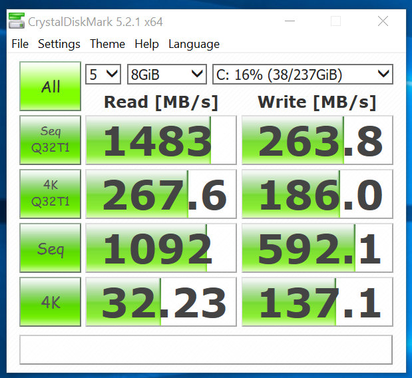Expand the test count dropdown showing 5
The image size is (412, 378).
coord(103,75)
